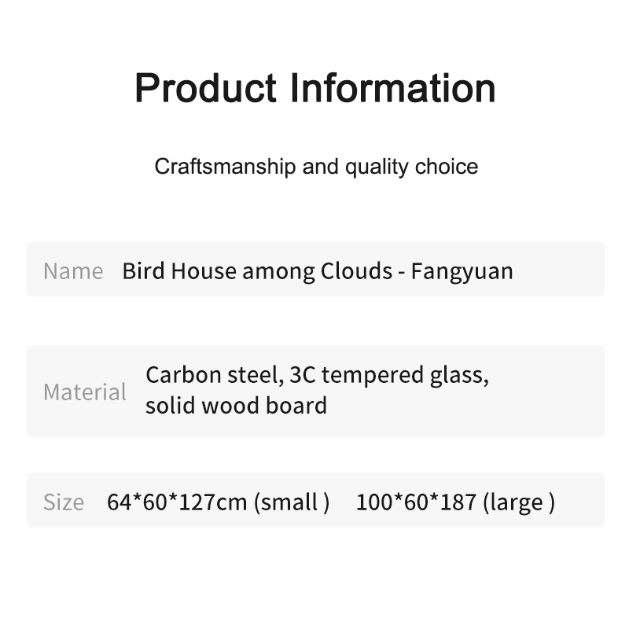Select the 100*60*187 dimension value

[416, 502]
